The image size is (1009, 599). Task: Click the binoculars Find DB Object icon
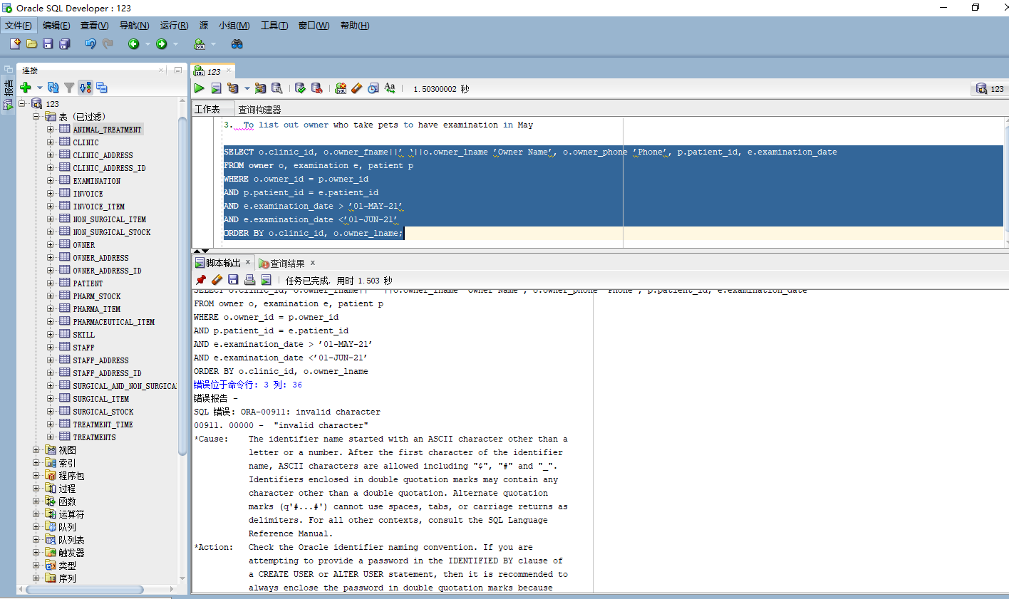(x=237, y=44)
